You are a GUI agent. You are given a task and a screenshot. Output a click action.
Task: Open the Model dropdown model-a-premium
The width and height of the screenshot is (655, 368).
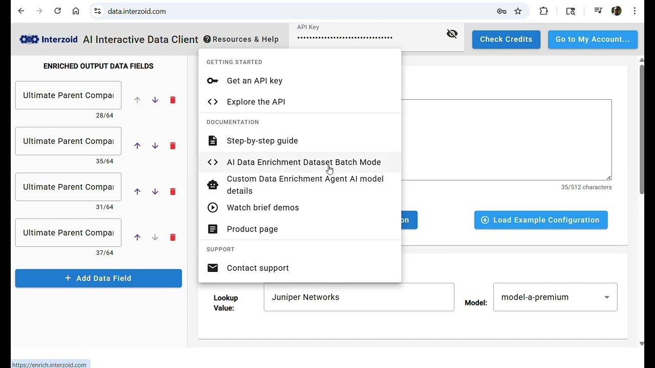coord(555,297)
